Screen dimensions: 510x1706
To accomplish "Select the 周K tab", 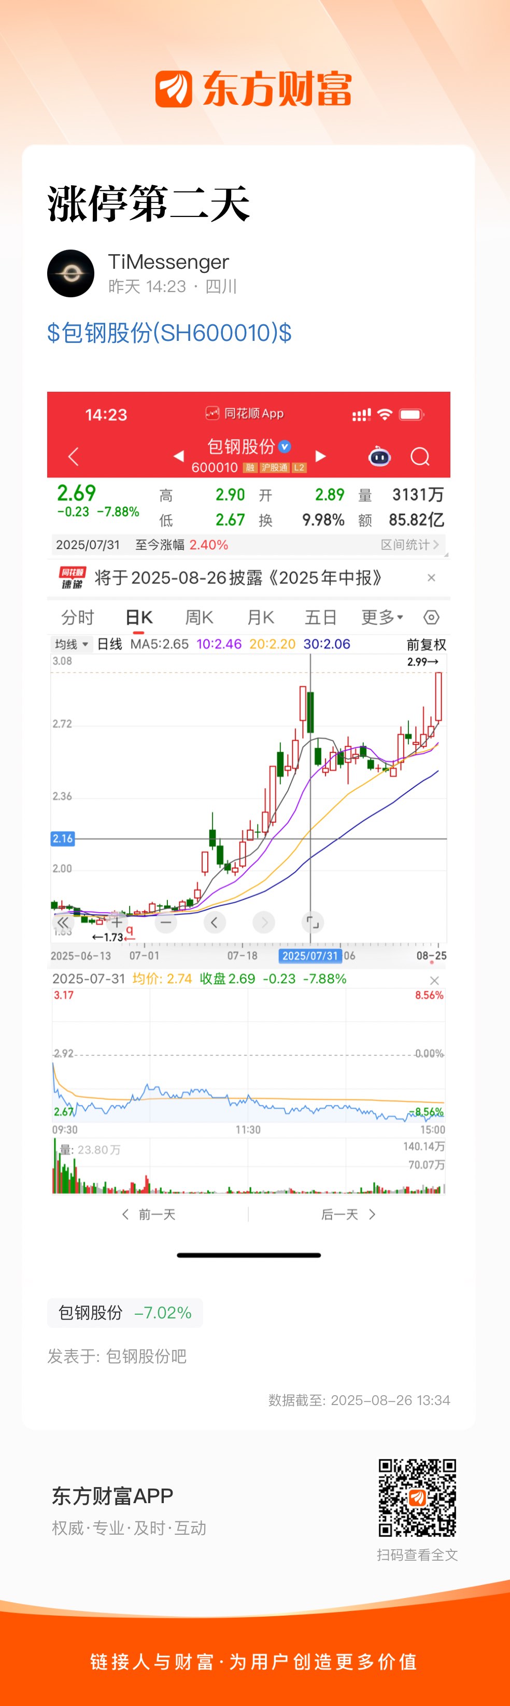I will click(x=199, y=617).
